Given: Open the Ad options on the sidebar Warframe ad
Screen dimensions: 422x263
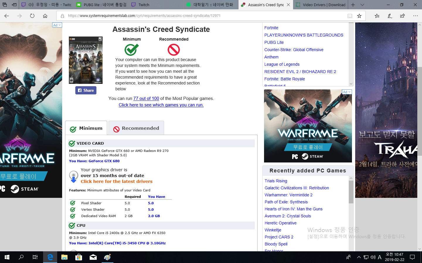Looking at the screenshot, I should 347,92.
